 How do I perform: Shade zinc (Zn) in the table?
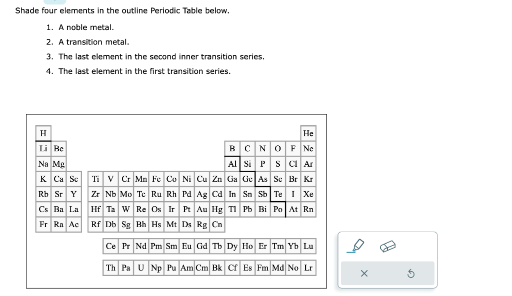point(216,179)
